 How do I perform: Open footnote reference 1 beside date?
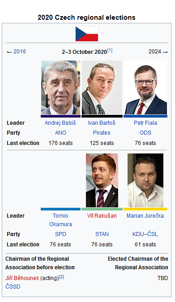coord(110,50)
